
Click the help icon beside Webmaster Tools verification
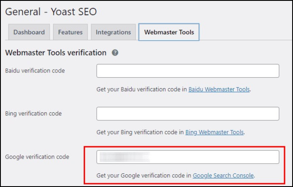115,53
